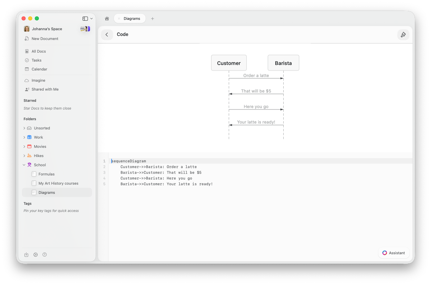Viewport: 431px width, 285px height.
Task: Open the Imagine feature
Action: click(x=38, y=80)
